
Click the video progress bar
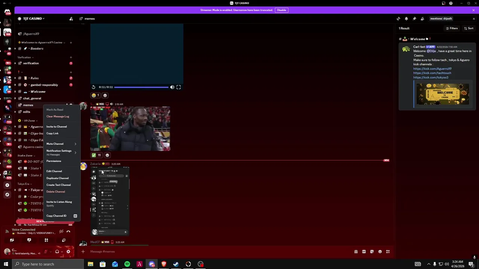(x=141, y=87)
